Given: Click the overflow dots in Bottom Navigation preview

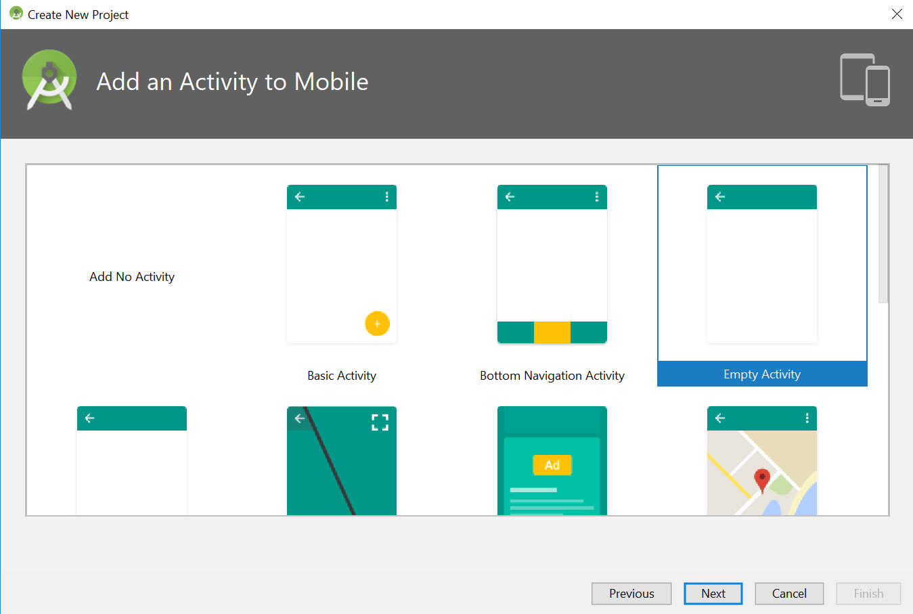Looking at the screenshot, I should [x=597, y=197].
